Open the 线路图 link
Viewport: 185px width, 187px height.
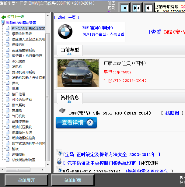[x=172, y=113]
